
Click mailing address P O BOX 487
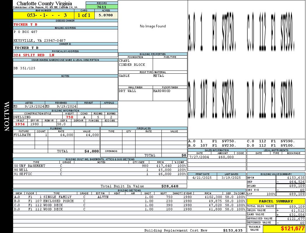[25, 32]
